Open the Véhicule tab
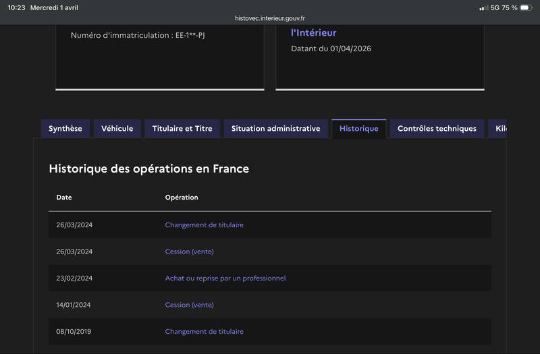This screenshot has height=354, width=540. [x=117, y=129]
